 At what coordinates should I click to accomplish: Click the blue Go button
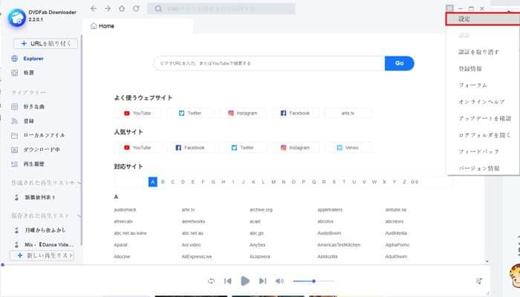[400, 63]
